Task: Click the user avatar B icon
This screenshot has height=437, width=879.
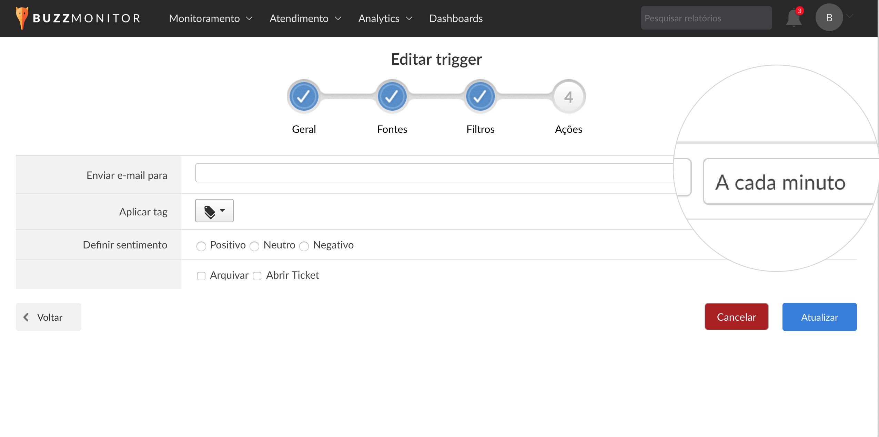Action: click(829, 18)
